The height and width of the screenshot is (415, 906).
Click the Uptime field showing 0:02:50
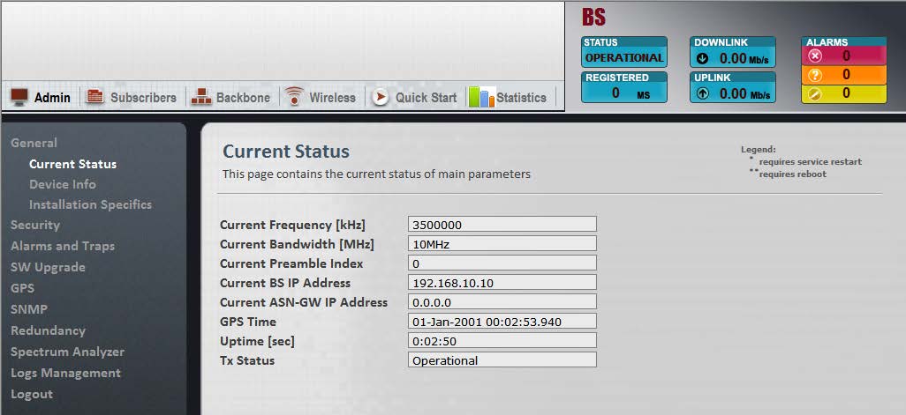(x=502, y=341)
